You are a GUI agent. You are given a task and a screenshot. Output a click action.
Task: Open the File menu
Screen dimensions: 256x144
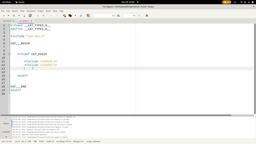coord(3,11)
